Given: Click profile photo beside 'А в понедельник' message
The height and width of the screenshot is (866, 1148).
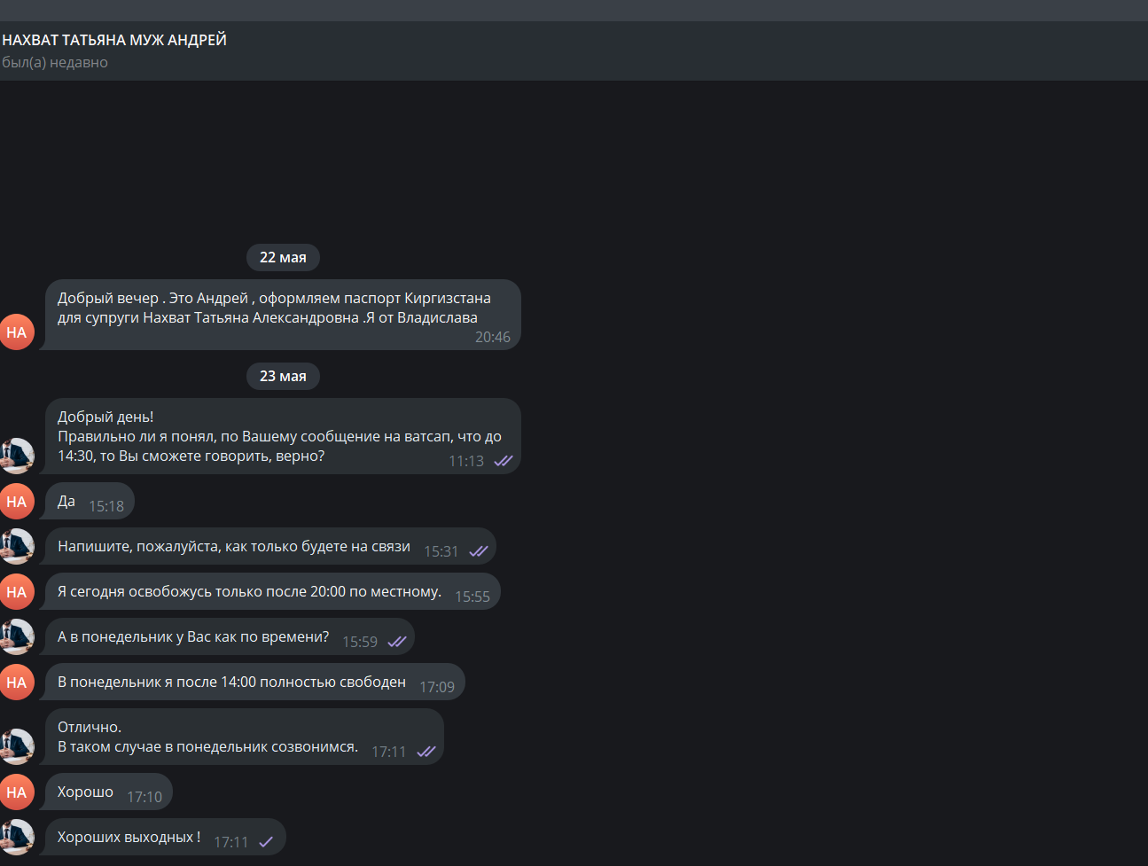Looking at the screenshot, I should [x=17, y=637].
